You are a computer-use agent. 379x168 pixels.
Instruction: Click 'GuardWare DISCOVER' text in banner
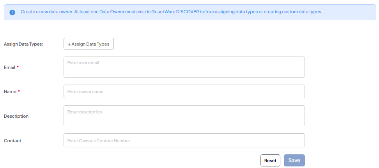175,12
